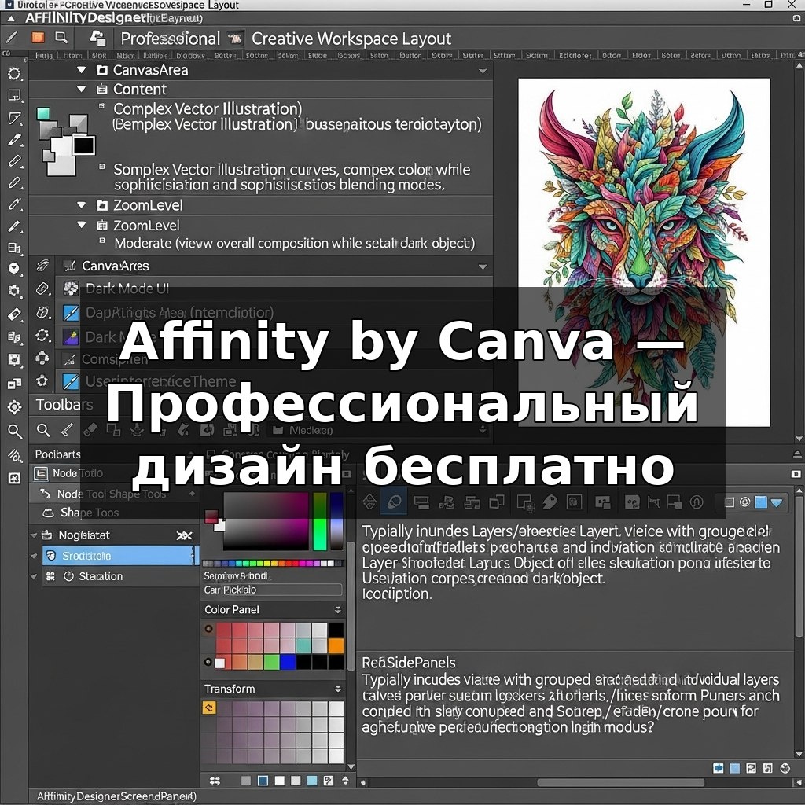The height and width of the screenshot is (805, 805).
Task: Choose the overlapping squares tool in left strip
Action: click(14, 384)
